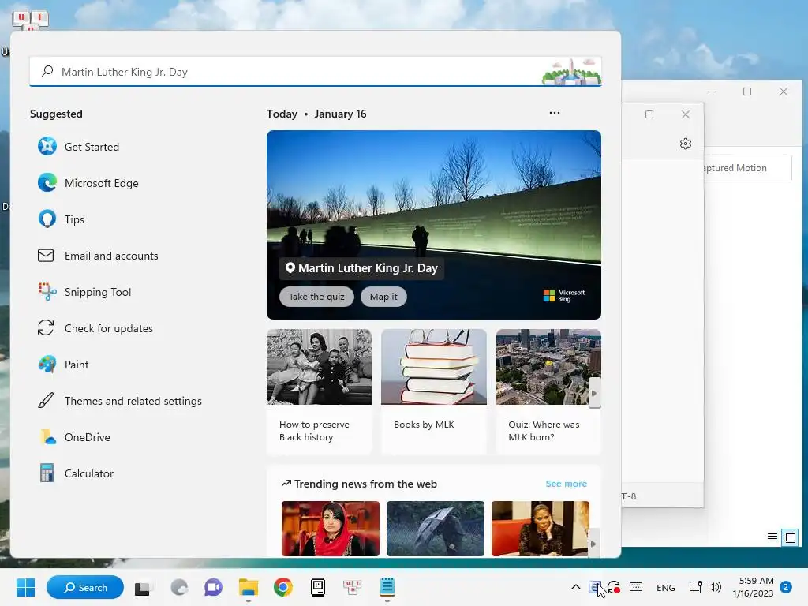The height and width of the screenshot is (606, 808).
Task: Open Calculator app icon
Action: click(47, 473)
